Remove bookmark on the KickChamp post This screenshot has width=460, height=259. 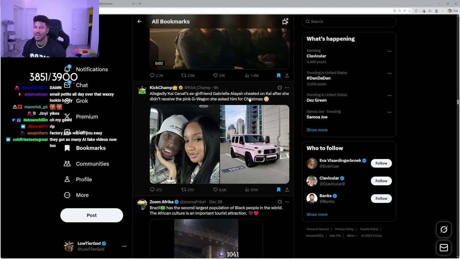(279, 190)
